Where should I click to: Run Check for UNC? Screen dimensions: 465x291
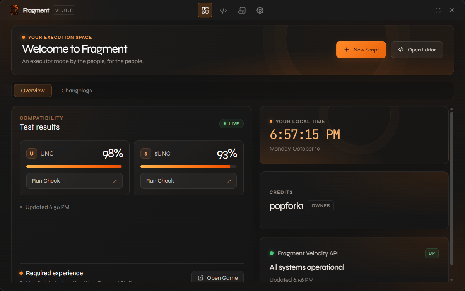74,181
